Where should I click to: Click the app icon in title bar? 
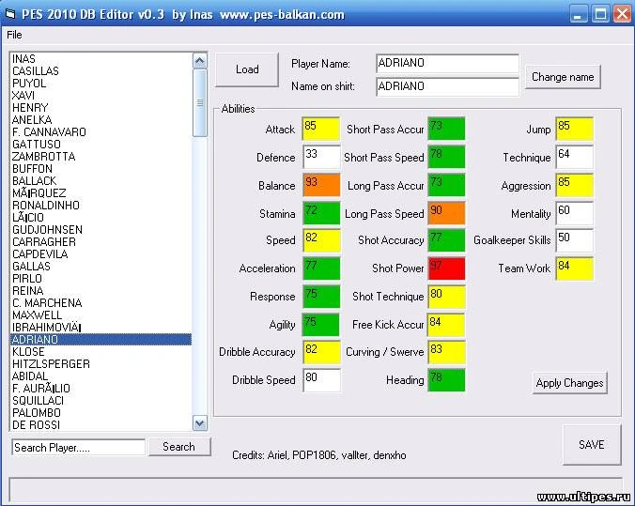click(x=10, y=14)
